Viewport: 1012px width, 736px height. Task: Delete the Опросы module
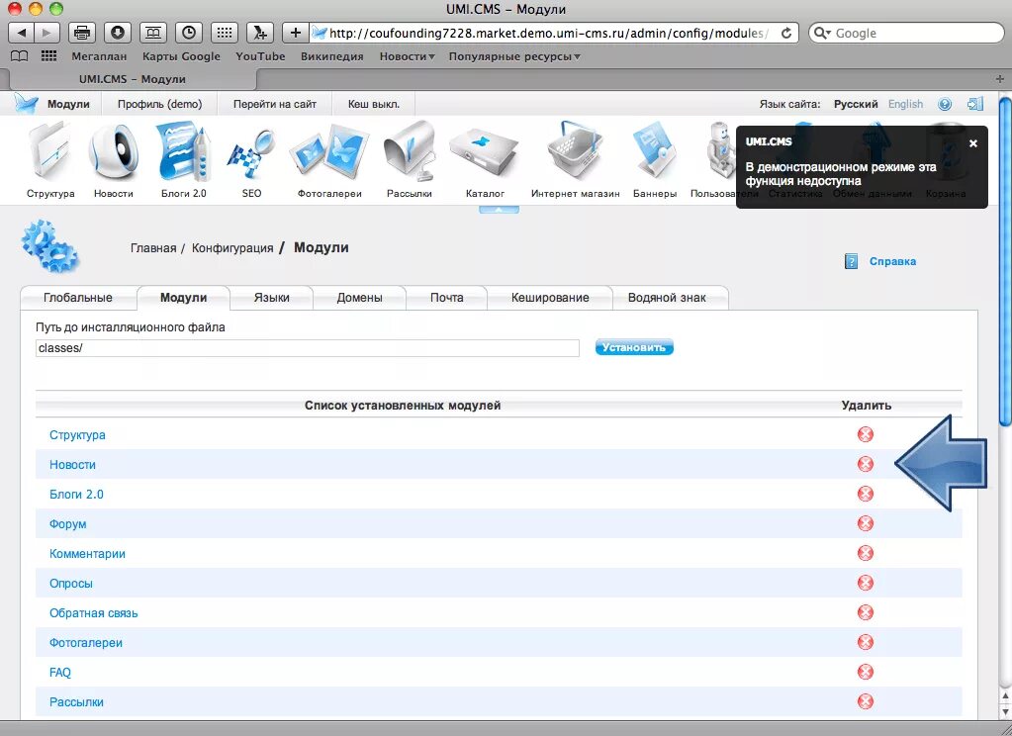pos(866,583)
